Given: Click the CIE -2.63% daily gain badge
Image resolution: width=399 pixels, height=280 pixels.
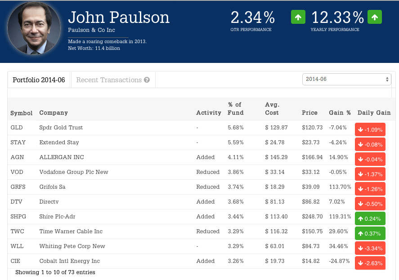Looking at the screenshot, I should click(x=370, y=263).
